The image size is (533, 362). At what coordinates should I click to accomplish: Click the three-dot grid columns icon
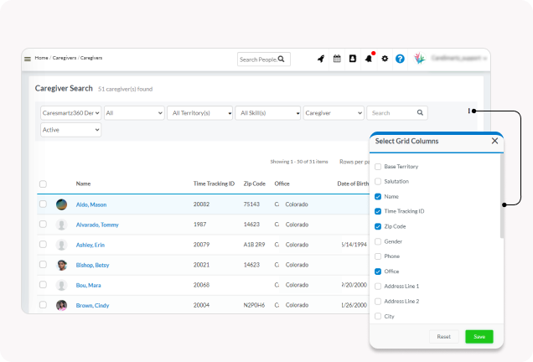470,111
